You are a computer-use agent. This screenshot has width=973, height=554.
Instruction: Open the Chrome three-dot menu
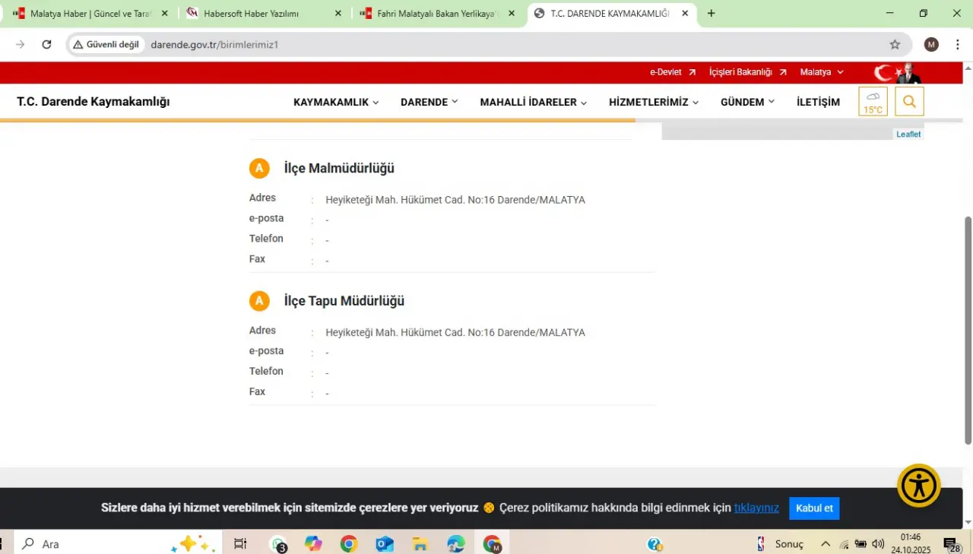957,45
